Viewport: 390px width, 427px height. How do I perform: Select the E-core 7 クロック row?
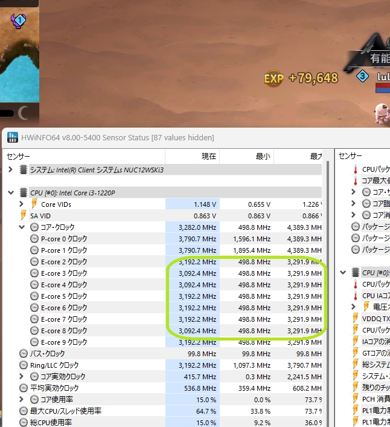pyautogui.click(x=170, y=319)
